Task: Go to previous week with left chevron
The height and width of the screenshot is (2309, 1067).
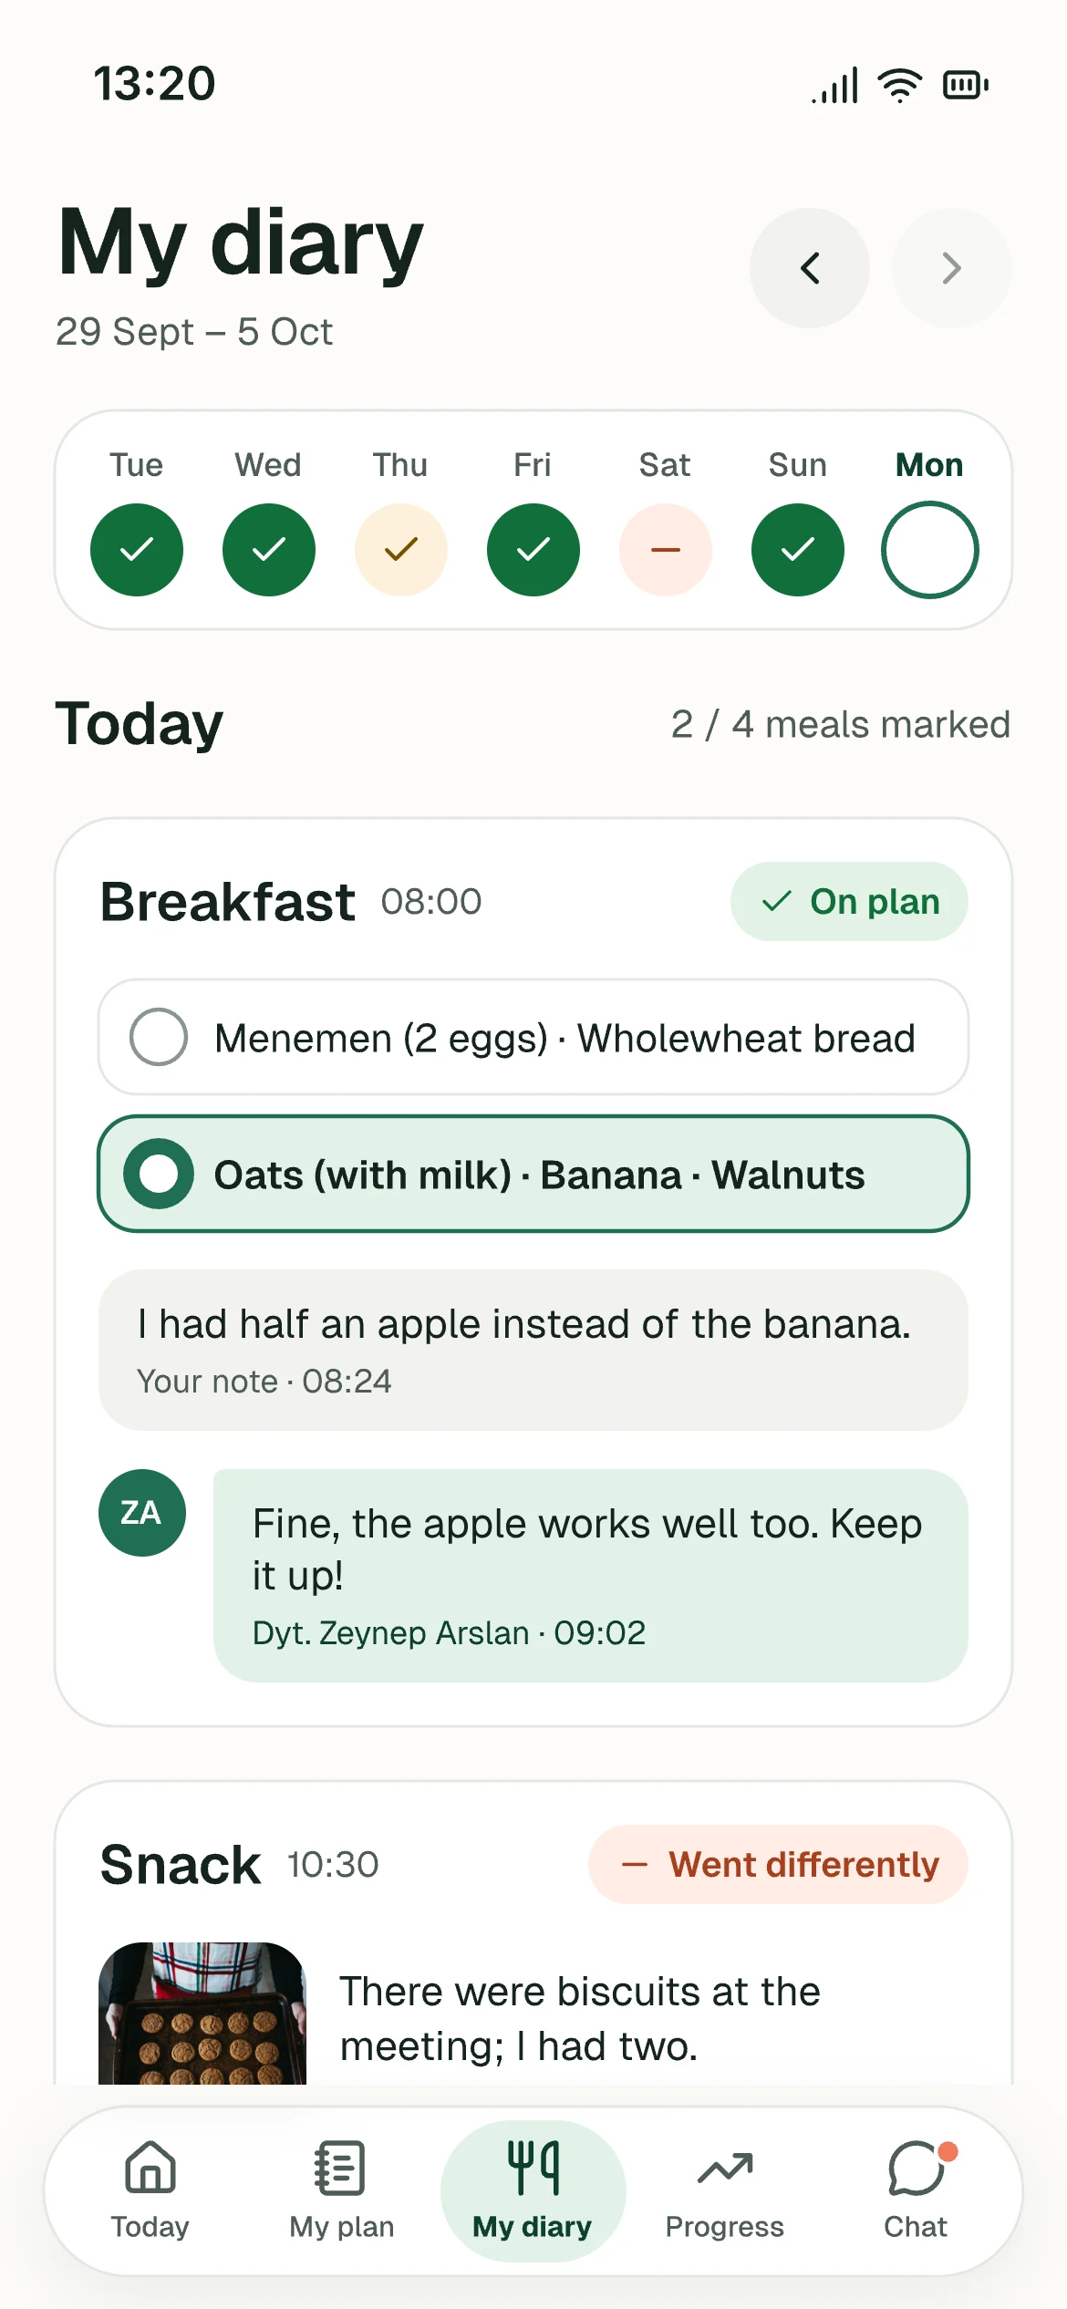Action: 810,268
